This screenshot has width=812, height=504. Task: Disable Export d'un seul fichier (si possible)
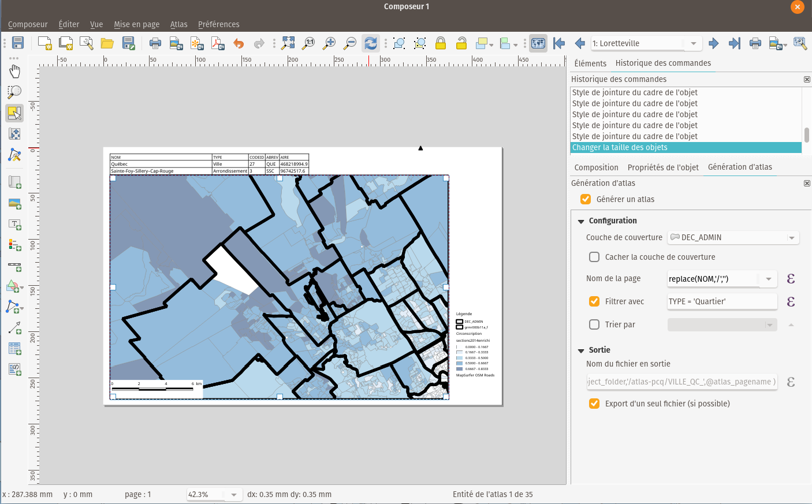click(594, 403)
